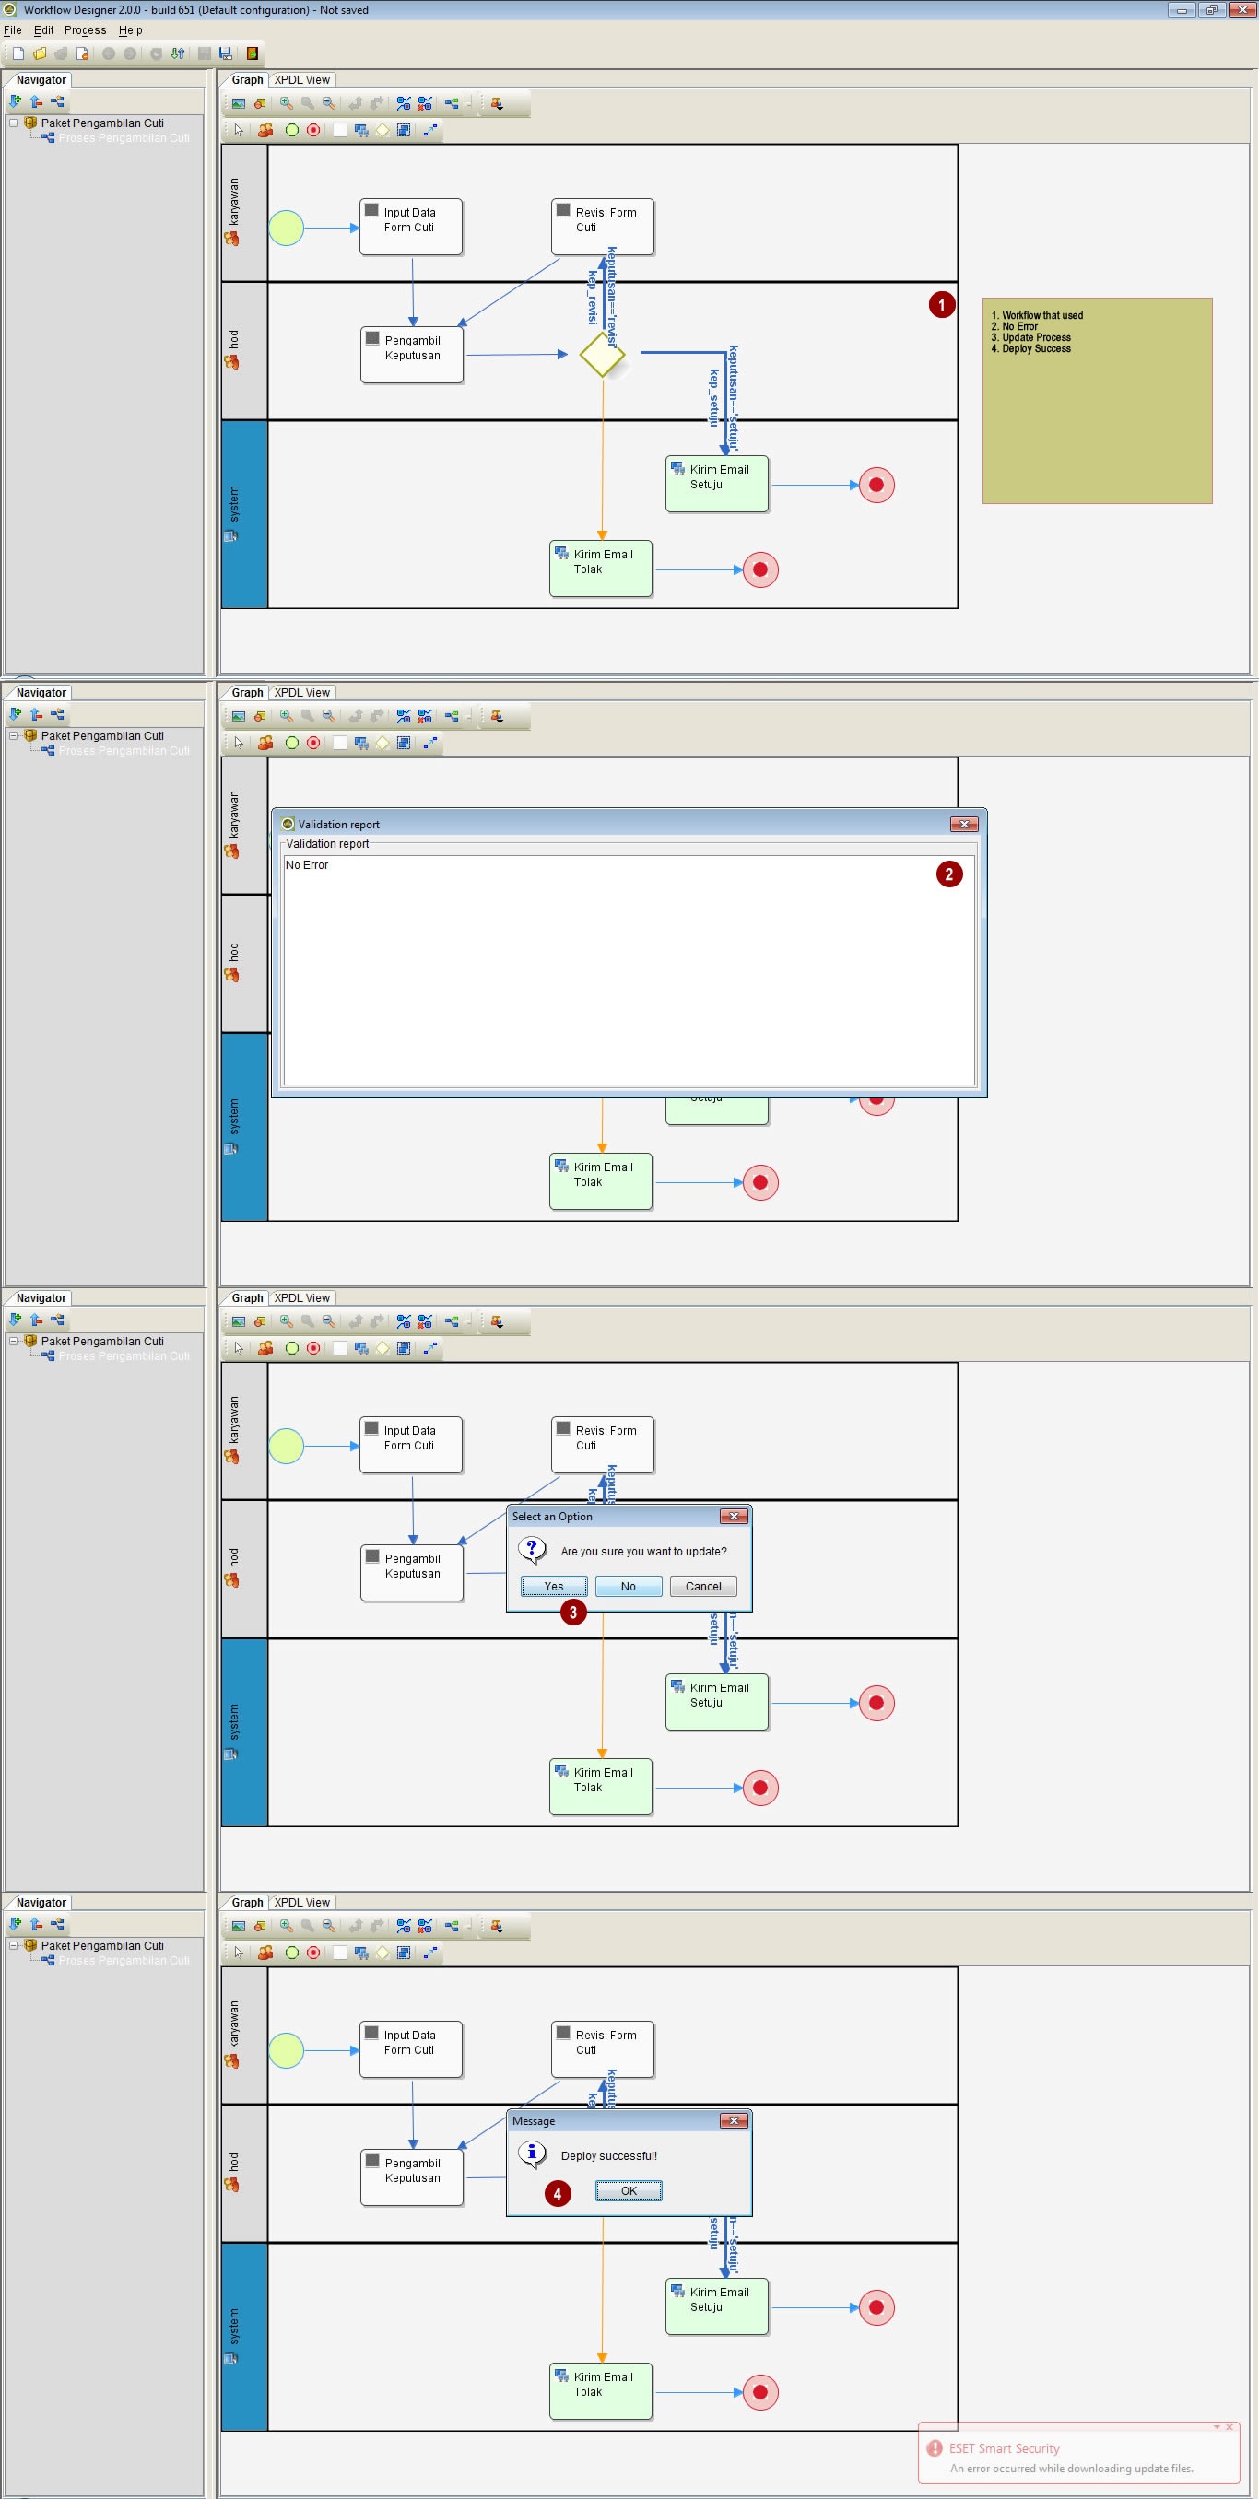Collapse Paket Pengambilan Cuti tree beside Deploy successful panel
1259x2499 pixels.
[x=14, y=1946]
